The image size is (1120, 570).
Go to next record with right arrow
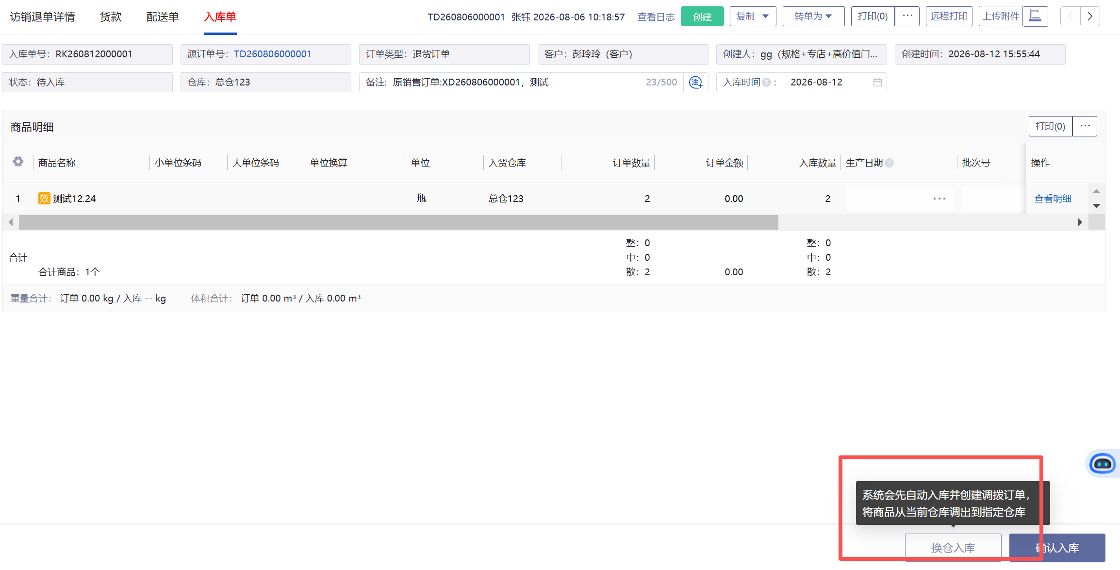pos(1090,17)
